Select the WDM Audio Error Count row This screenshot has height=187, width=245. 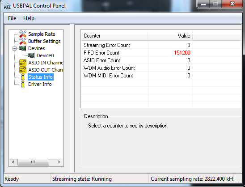161,68
